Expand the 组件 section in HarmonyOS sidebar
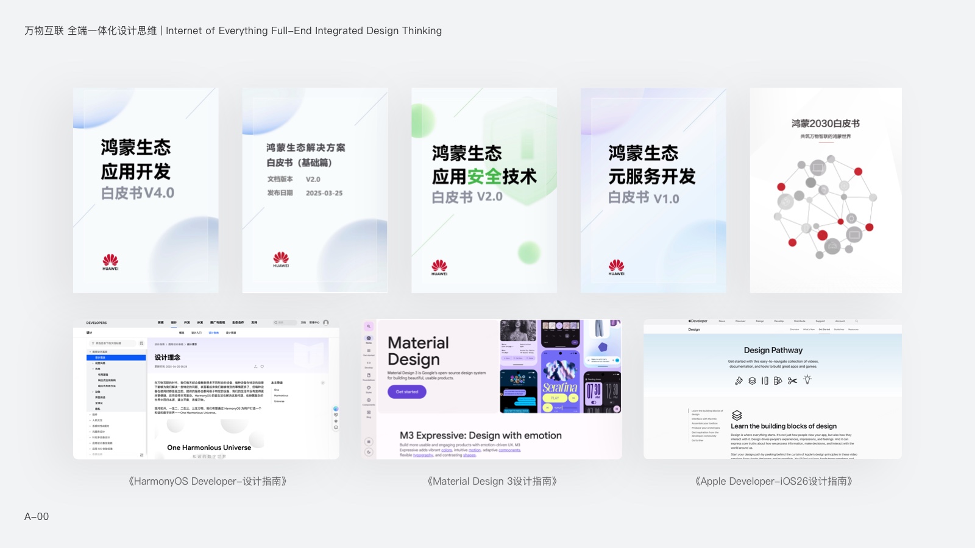The width and height of the screenshot is (975, 548). coord(94,415)
